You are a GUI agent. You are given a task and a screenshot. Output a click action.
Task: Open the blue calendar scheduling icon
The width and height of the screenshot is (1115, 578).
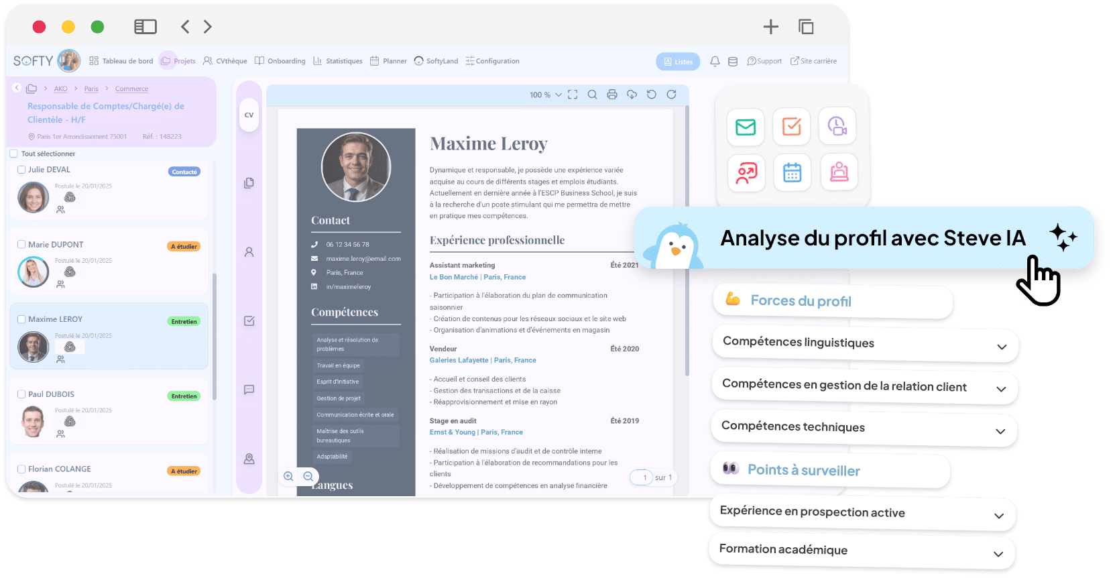(793, 172)
